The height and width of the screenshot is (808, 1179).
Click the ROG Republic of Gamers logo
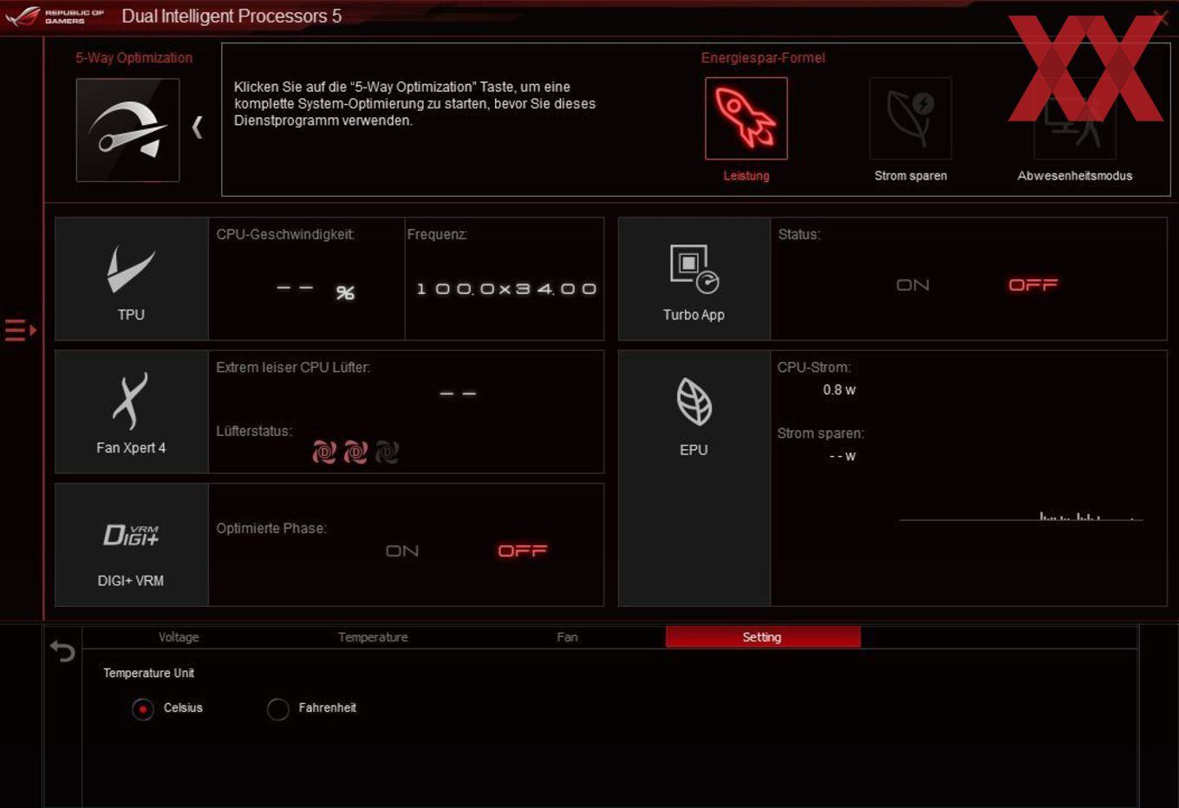point(54,16)
